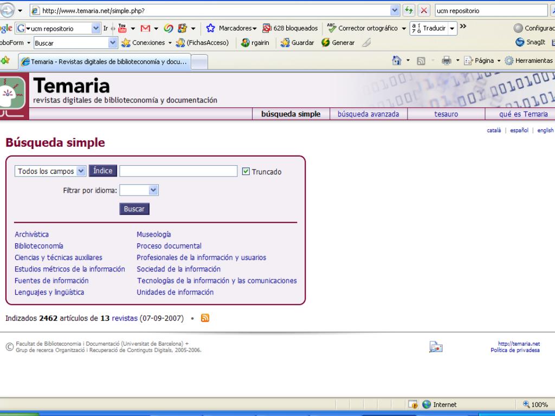Image resolution: width=555 pixels, height=416 pixels.
Task: Select the rgairin identity button
Action: pyautogui.click(x=255, y=43)
